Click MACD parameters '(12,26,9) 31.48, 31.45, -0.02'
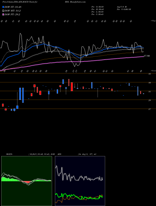 tap(41, 154)
